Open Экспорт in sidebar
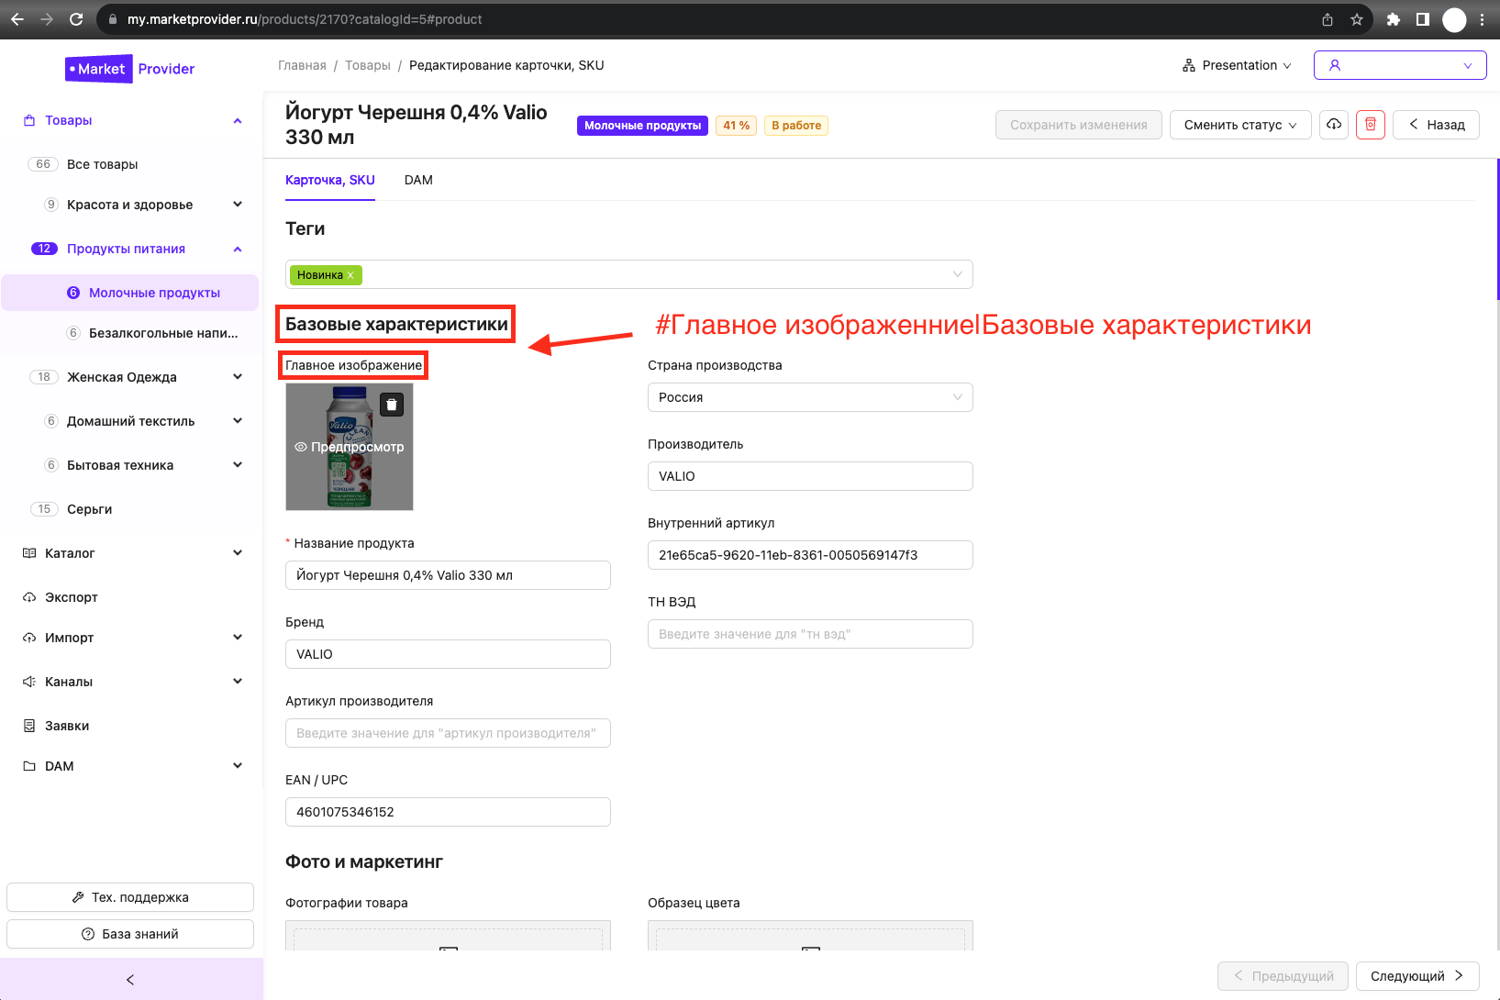 pos(72,597)
